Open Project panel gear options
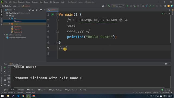 41,10
